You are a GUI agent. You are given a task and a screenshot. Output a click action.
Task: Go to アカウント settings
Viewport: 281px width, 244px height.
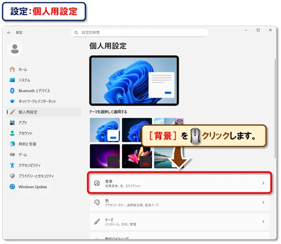(x=44, y=133)
